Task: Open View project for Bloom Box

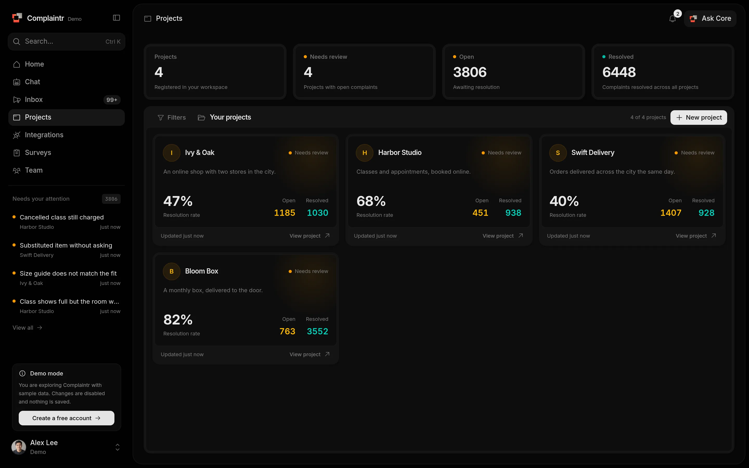Action: coord(309,354)
